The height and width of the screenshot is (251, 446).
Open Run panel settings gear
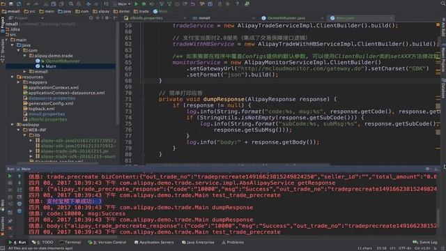coord(427,169)
